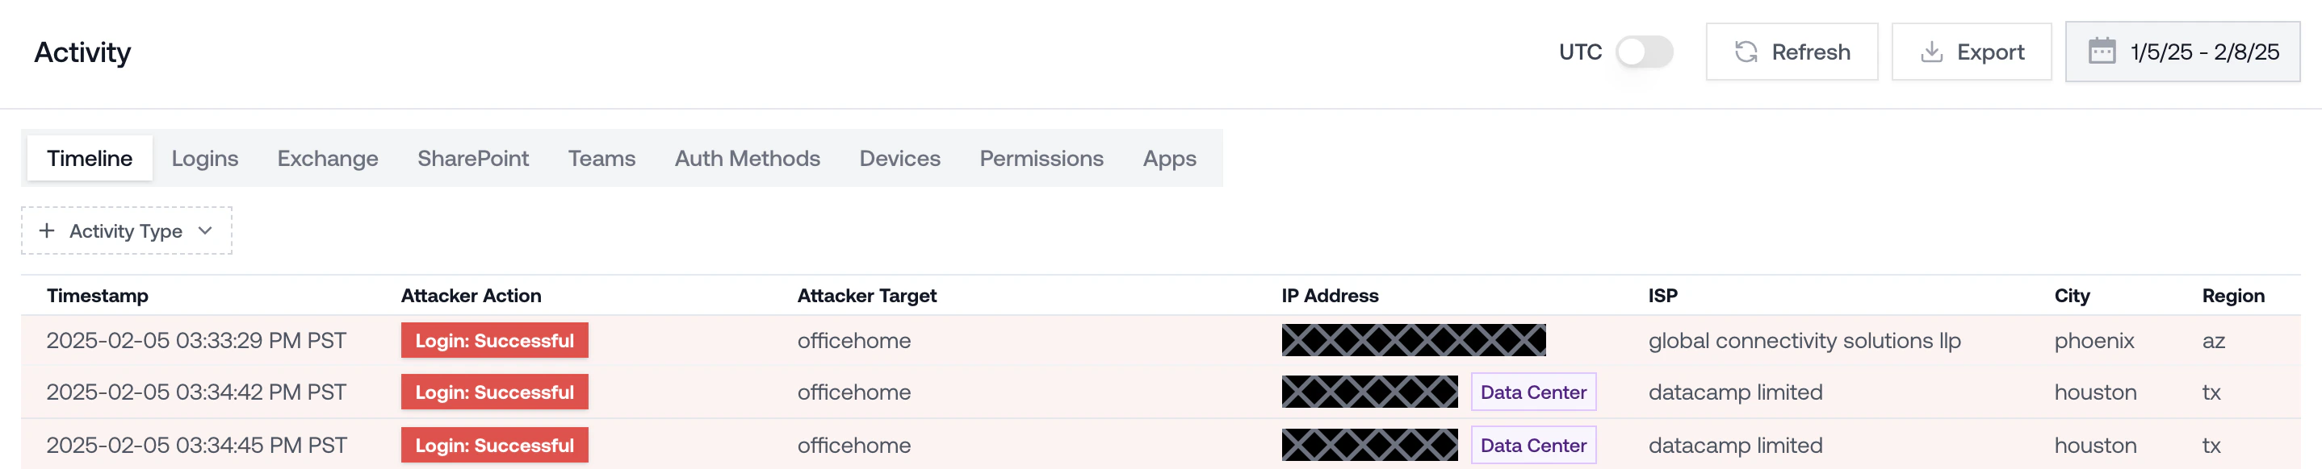
Task: Click the plus icon on Activity Type filter
Action: (x=47, y=230)
